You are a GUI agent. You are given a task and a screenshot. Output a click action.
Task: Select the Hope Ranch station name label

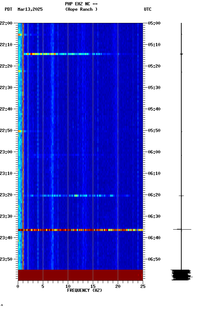(81, 9)
